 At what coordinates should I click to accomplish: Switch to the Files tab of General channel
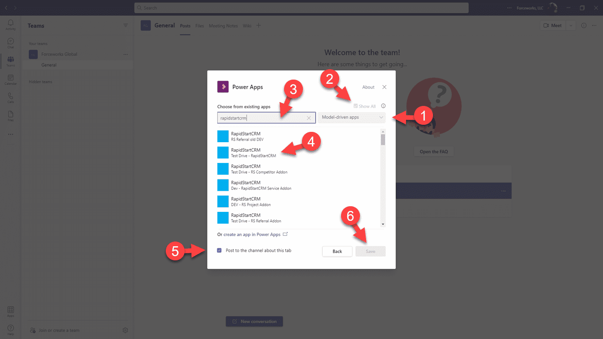(199, 26)
